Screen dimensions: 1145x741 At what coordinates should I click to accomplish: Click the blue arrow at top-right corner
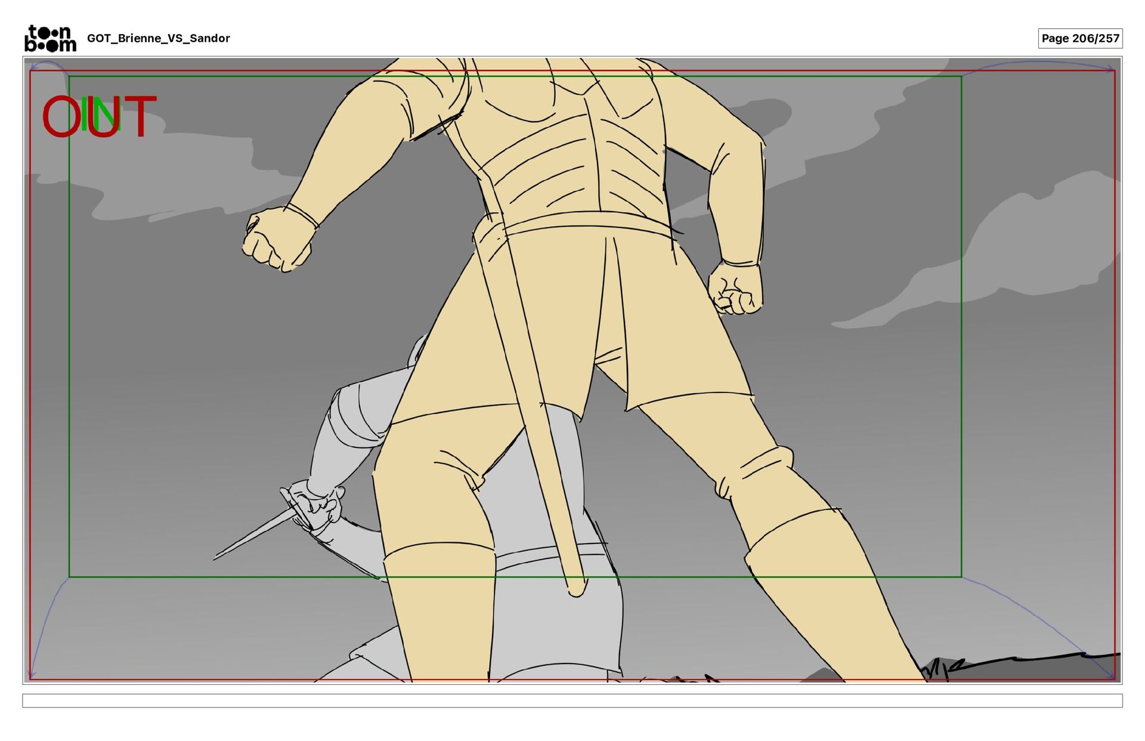(1110, 69)
